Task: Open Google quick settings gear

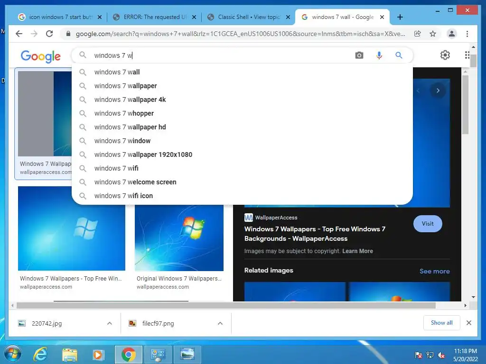Action: pos(445,55)
